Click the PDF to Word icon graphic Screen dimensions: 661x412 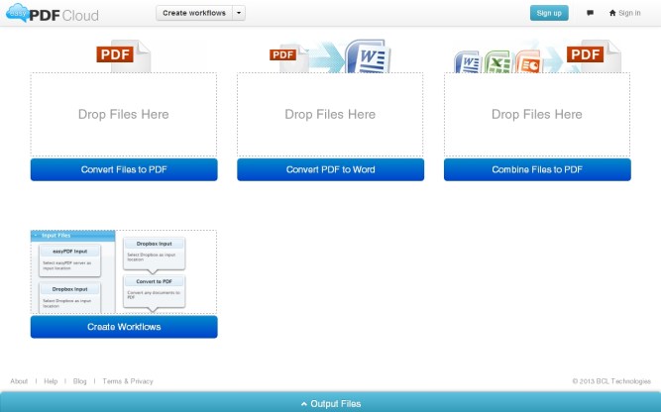click(x=330, y=56)
